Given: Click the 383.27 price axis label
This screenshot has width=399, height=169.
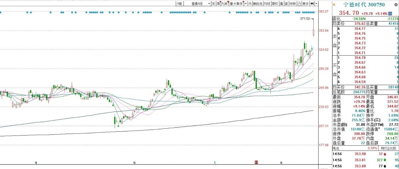Looking at the screenshot, I should pyautogui.click(x=324, y=11).
